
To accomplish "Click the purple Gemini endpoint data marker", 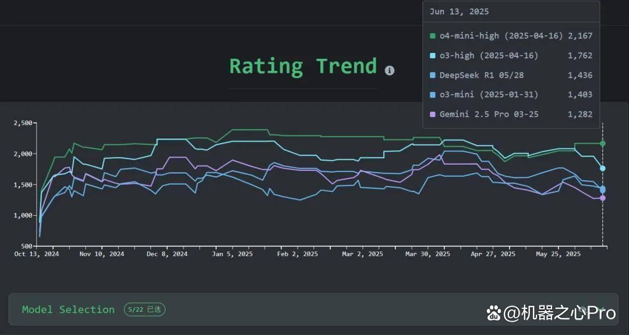I will click(x=603, y=198).
